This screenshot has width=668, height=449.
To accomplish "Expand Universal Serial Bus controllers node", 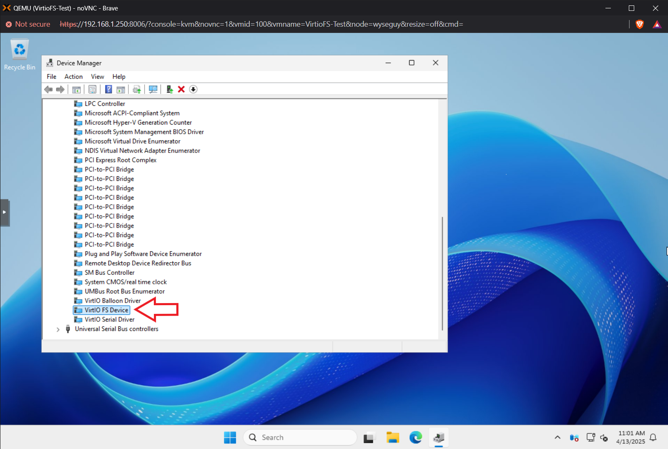I will coord(58,329).
